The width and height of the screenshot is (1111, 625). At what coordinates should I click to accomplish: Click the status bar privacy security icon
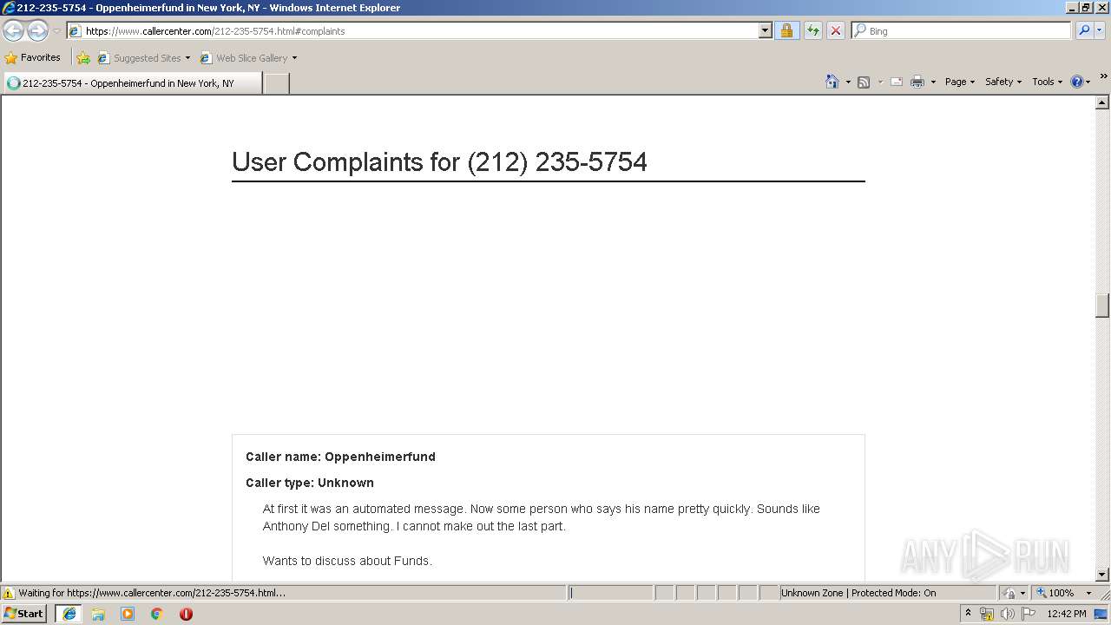pos(1010,593)
